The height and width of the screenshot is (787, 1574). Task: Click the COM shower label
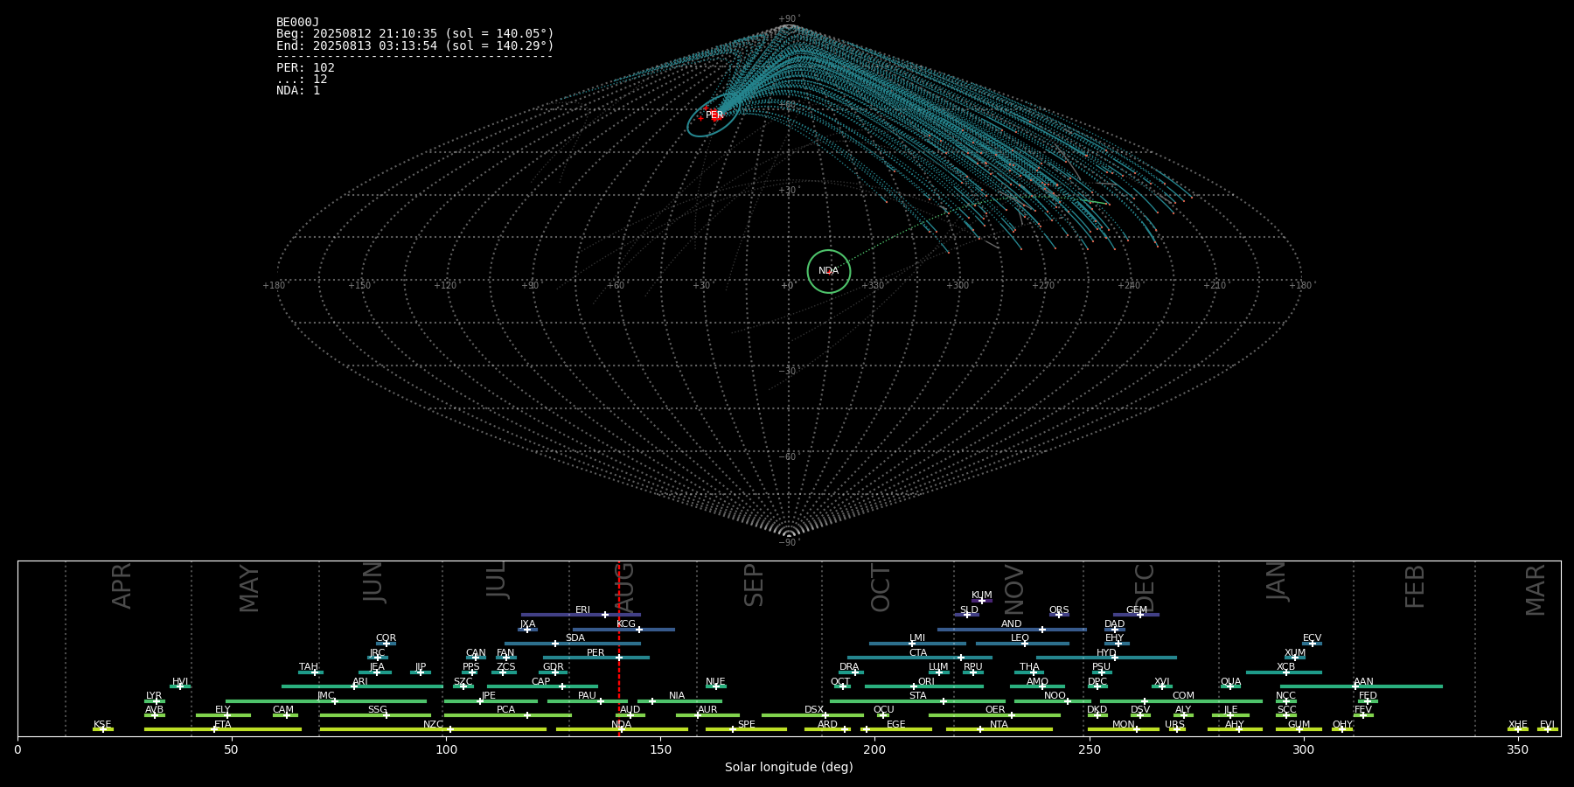[1183, 696]
